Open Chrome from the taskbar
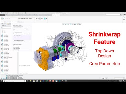The height and width of the screenshot is (94, 126). point(40,81)
